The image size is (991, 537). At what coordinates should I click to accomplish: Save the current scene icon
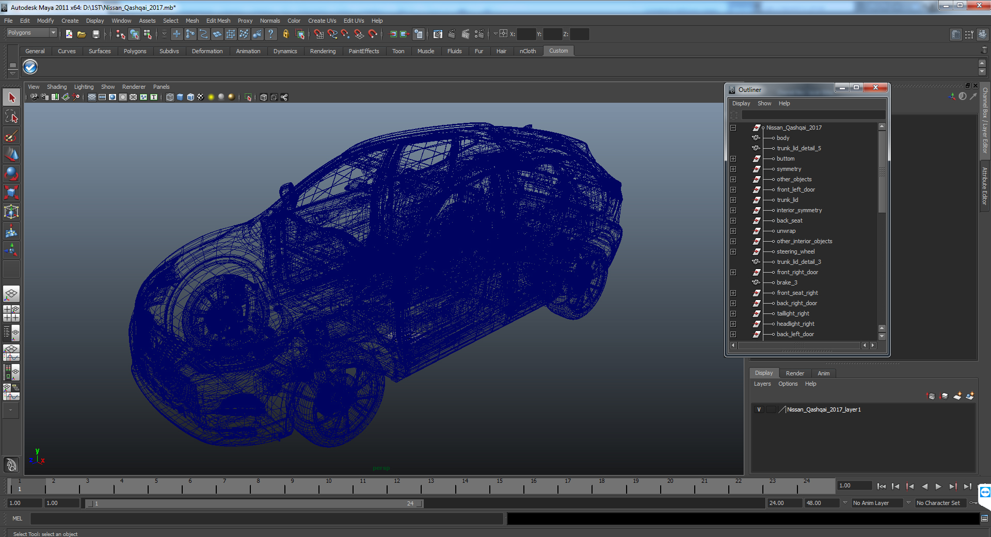[x=95, y=34]
